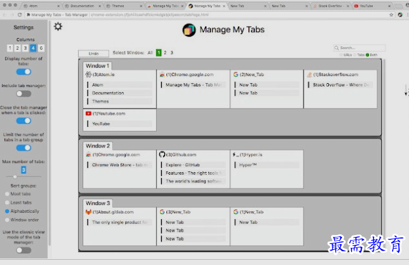Click Window 3 (1)New_Tab Google icon

[236, 212]
